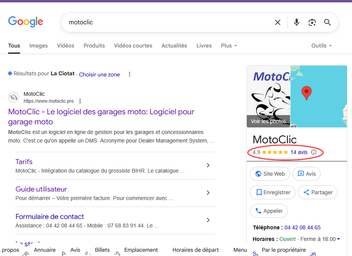Click the Partager button
The height and width of the screenshot is (256, 352).
pyautogui.click(x=318, y=192)
